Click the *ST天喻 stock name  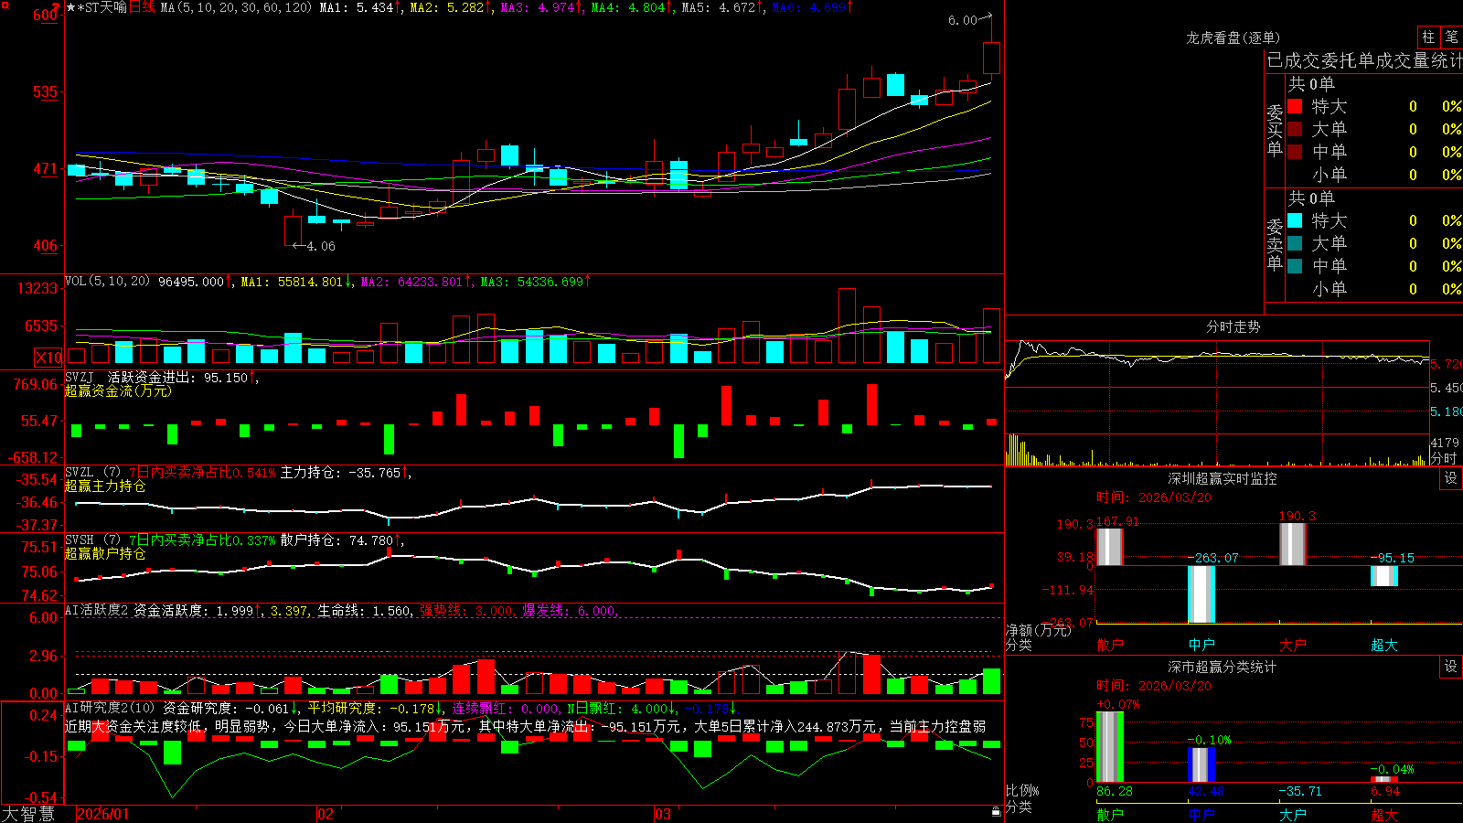(102, 7)
